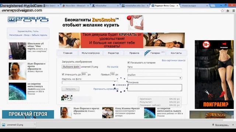Open sidebar 10 секретов globe thumbnail
236x132 pixels.
[17, 91]
